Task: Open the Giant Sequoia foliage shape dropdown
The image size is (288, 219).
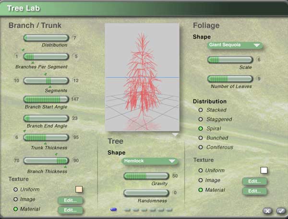Action: pyautogui.click(x=235, y=45)
